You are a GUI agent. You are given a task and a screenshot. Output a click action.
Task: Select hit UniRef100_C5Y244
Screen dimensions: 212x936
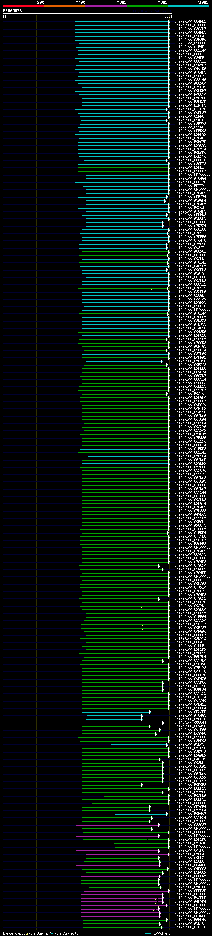[190, 492]
